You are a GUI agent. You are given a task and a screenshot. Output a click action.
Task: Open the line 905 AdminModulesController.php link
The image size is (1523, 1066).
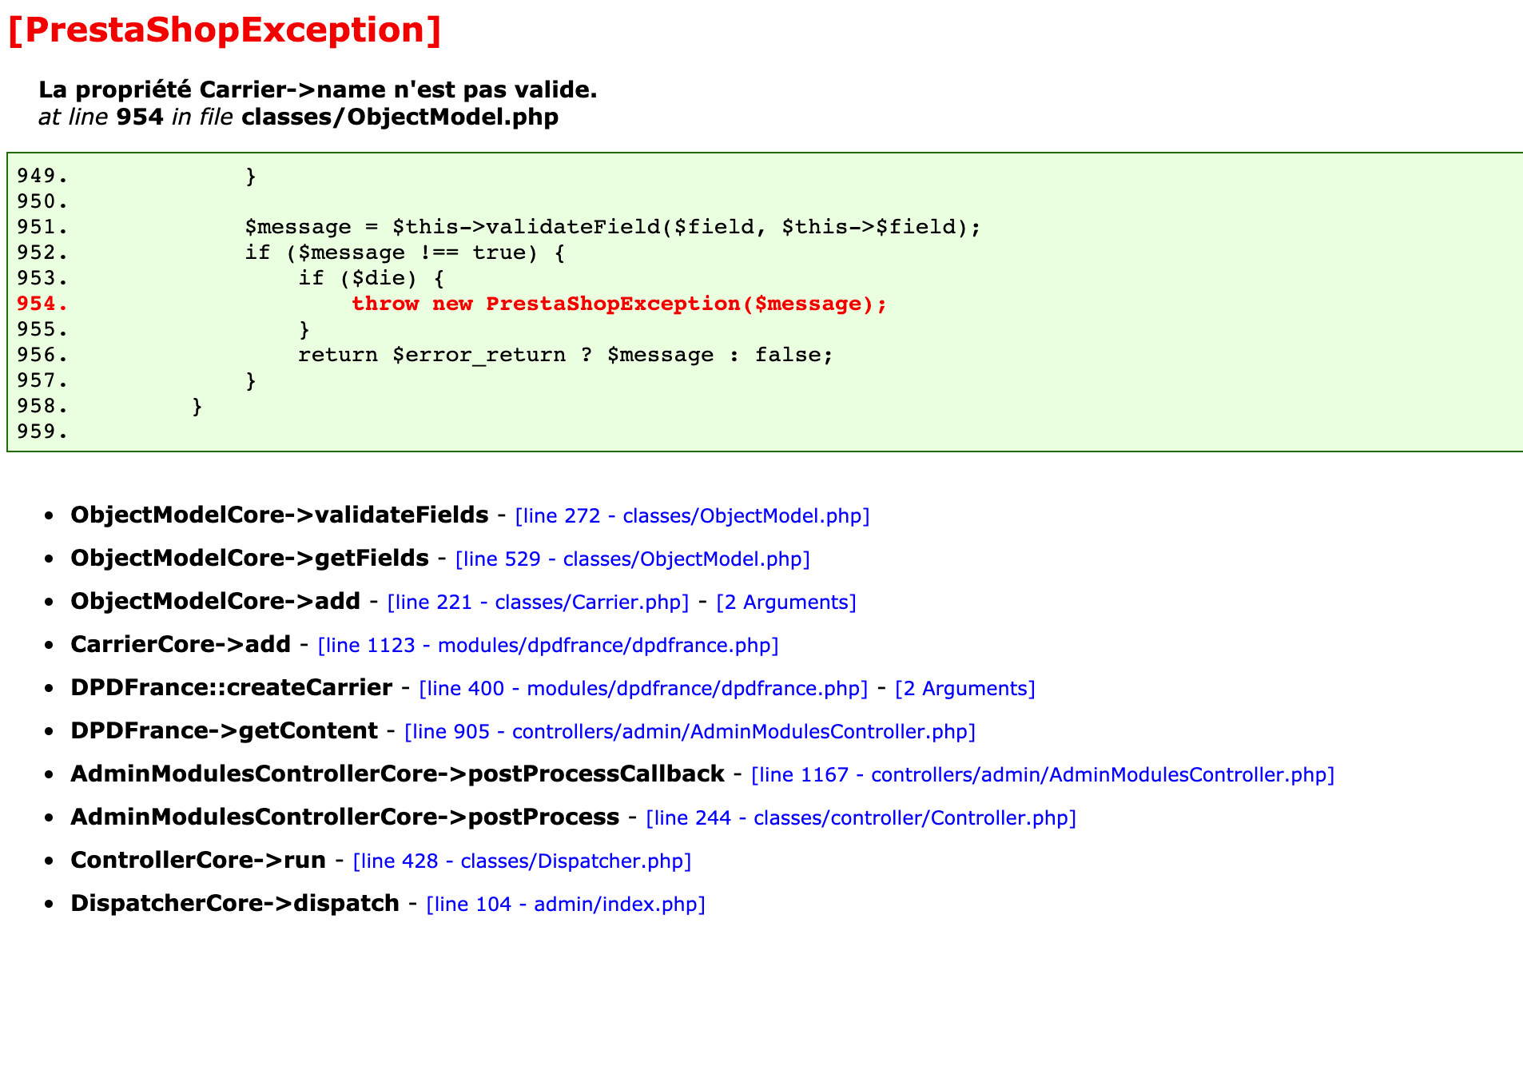point(690,732)
